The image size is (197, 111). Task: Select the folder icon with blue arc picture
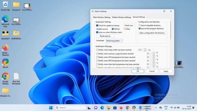pos(16,35)
